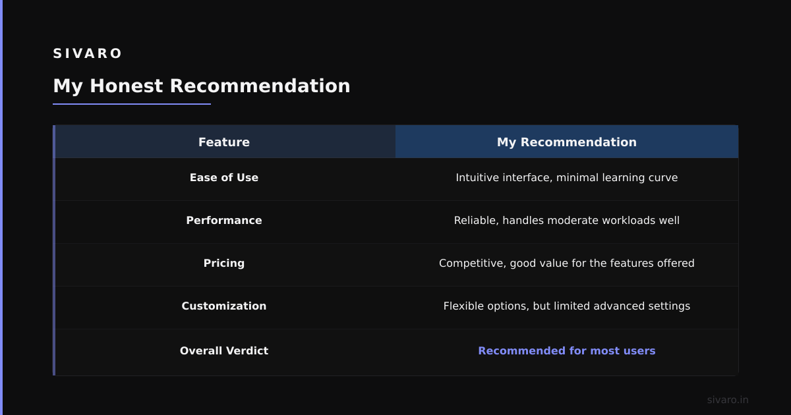Select the Customization row label
This screenshot has width=791, height=415.
[x=224, y=306]
